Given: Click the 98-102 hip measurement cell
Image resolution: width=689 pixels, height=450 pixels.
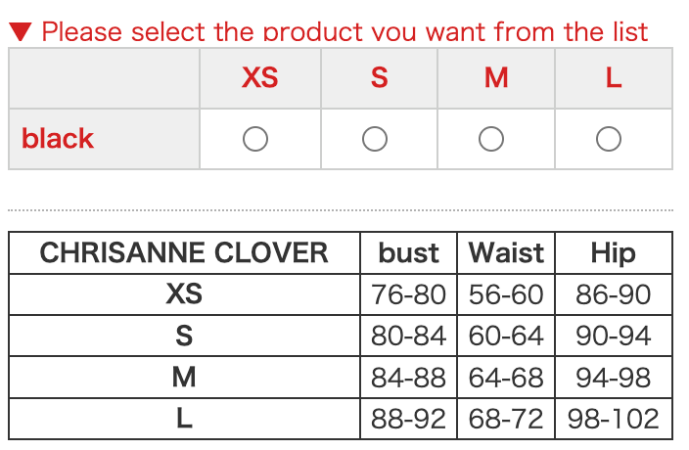Looking at the screenshot, I should click(614, 420).
